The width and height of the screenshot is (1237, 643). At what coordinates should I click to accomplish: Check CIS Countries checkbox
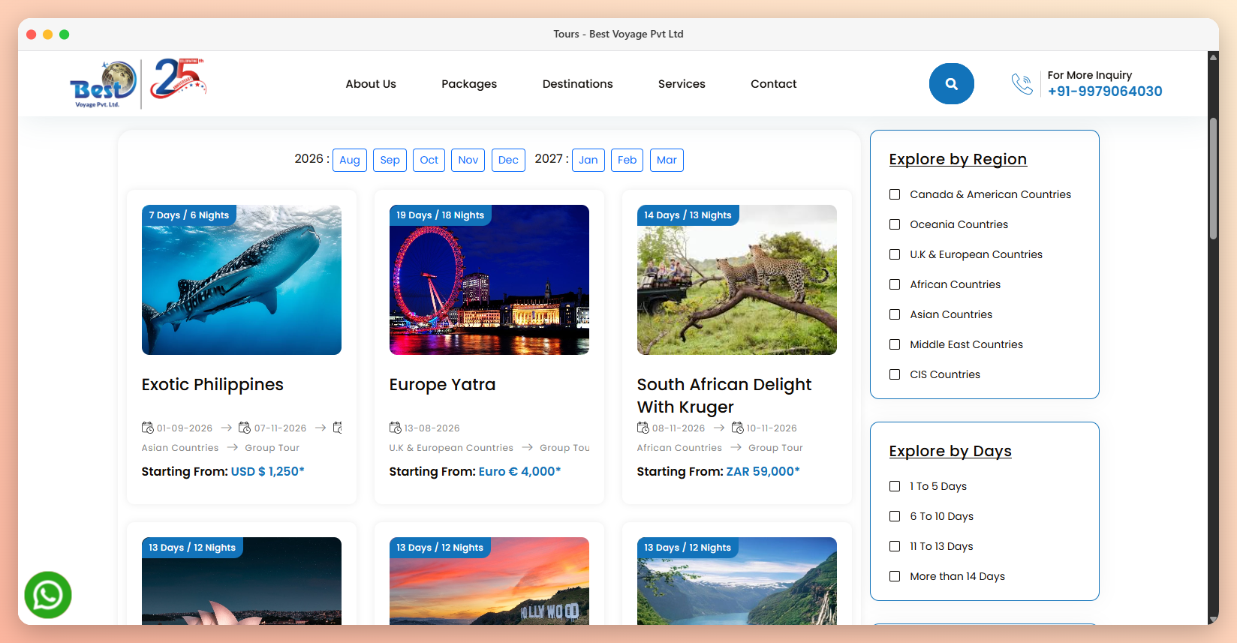(x=895, y=374)
